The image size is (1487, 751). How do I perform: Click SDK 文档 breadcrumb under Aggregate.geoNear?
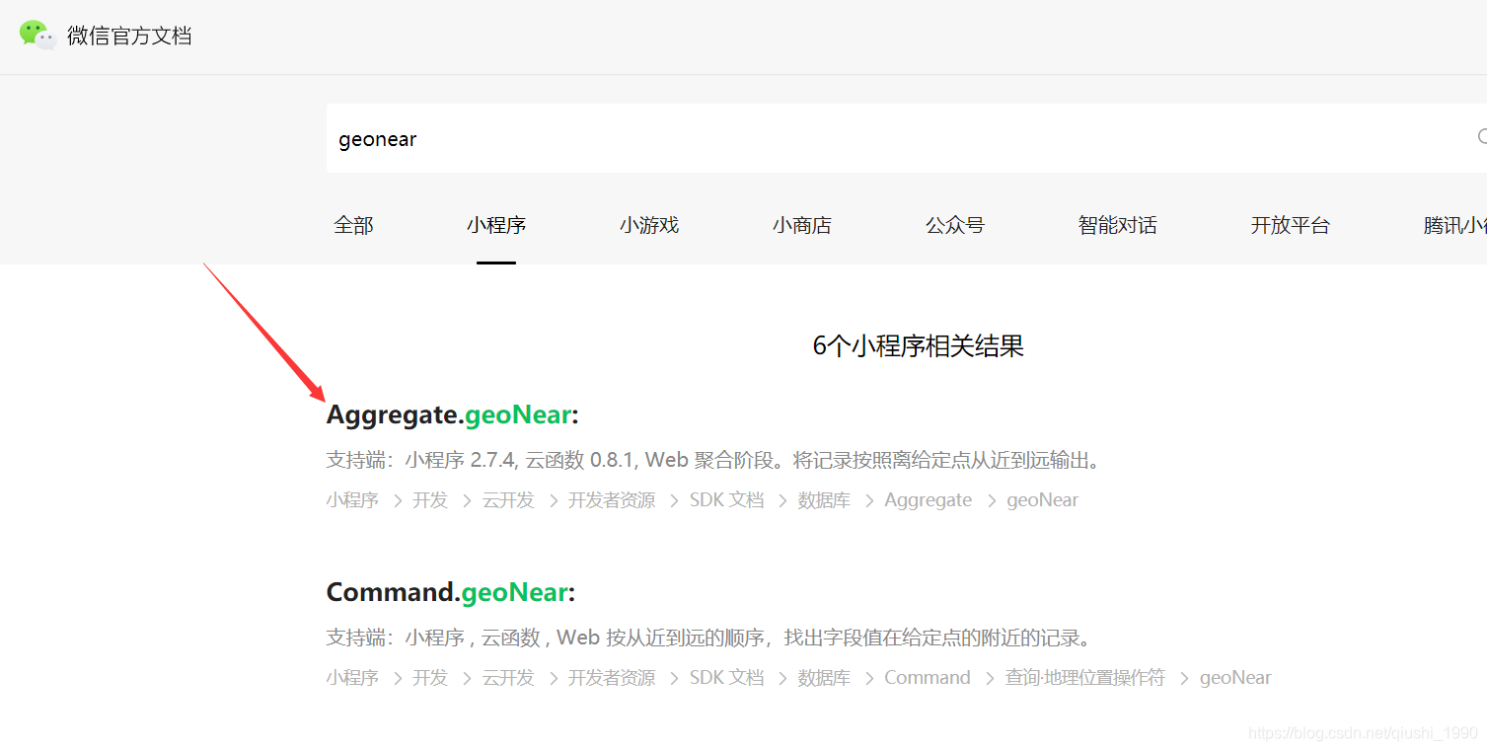[726, 500]
